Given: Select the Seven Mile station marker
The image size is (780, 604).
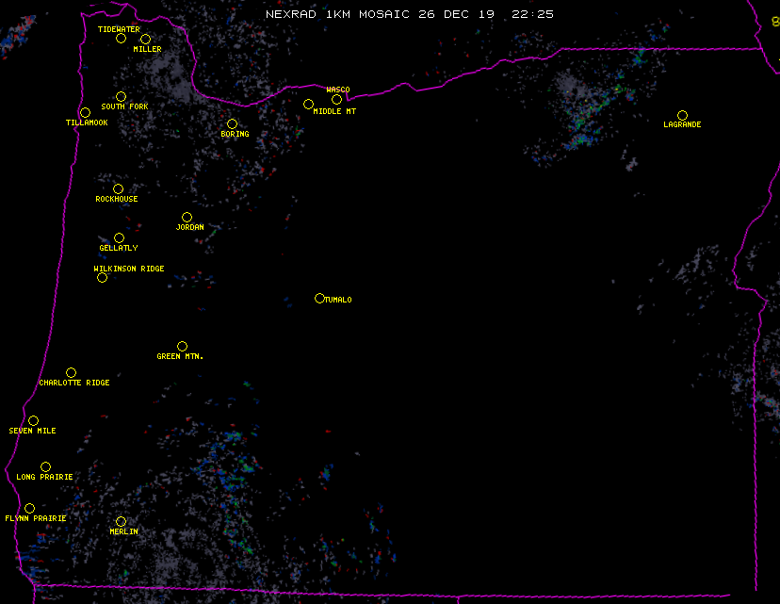Looking at the screenshot, I should [x=33, y=421].
